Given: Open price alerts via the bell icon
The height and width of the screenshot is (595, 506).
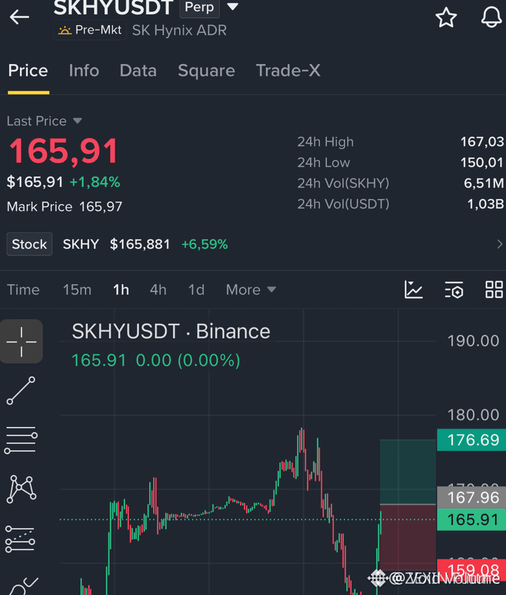Looking at the screenshot, I should click(492, 17).
